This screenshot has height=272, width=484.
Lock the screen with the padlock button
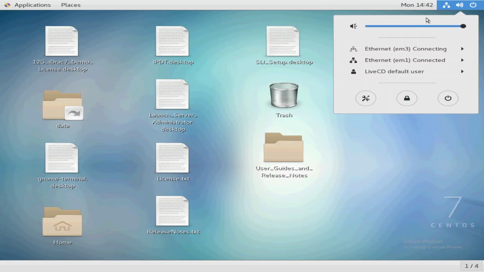(406, 98)
